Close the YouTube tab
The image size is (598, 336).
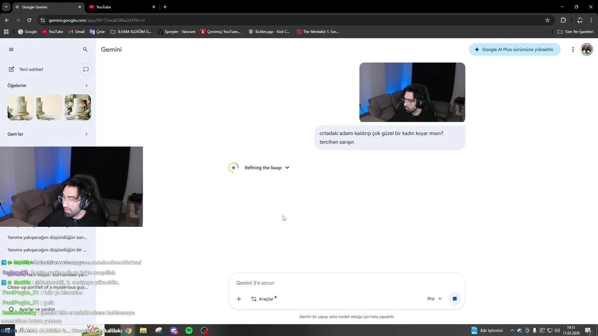point(154,7)
